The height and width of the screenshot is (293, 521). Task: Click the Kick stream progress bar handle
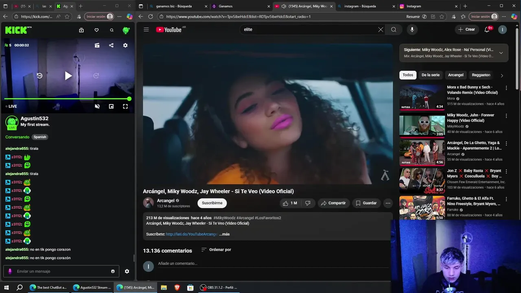[129, 99]
